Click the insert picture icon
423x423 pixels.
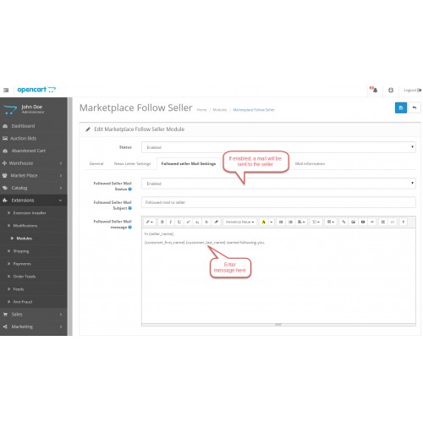pos(353,222)
